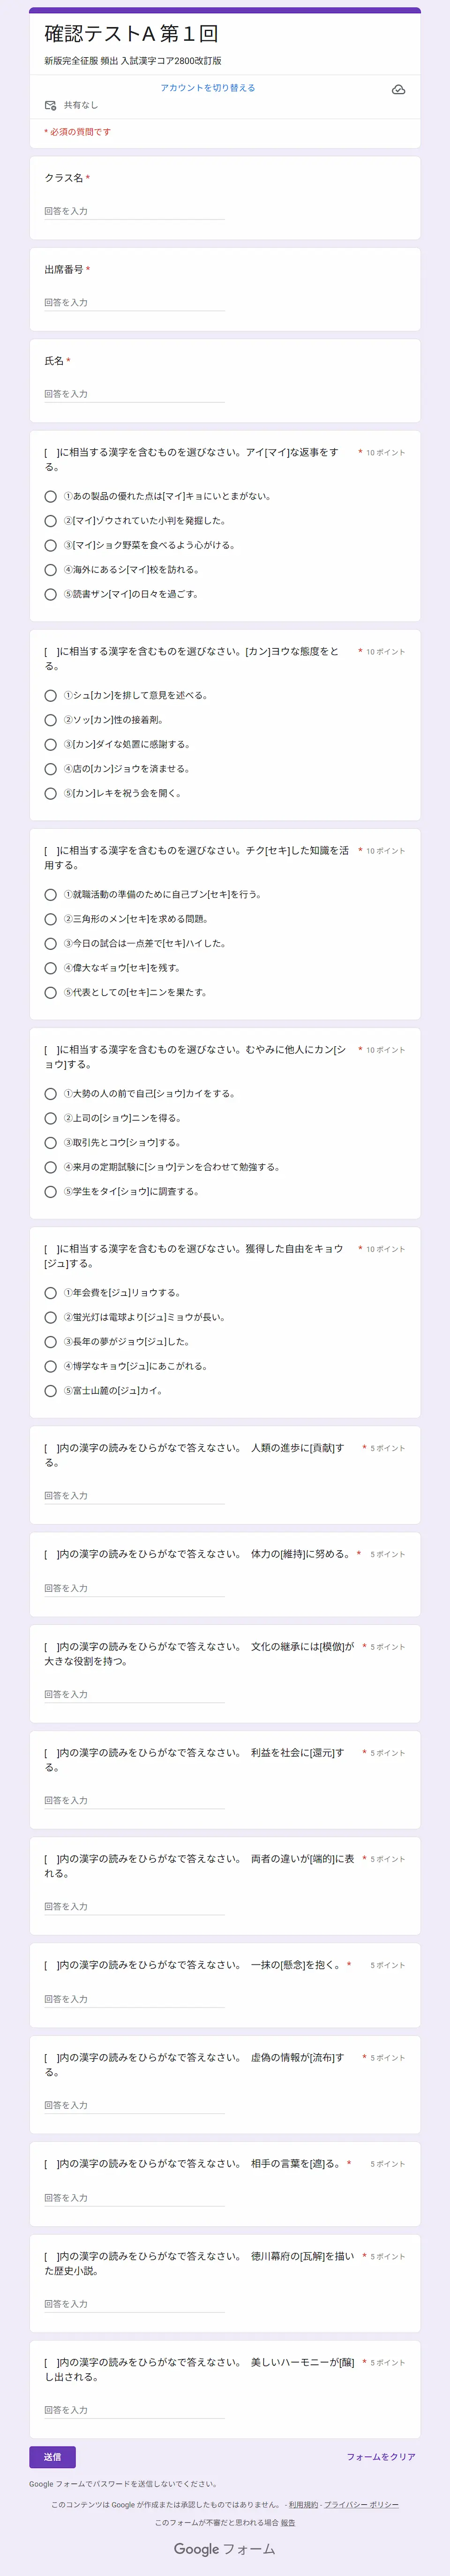Viewport: 450px width, 2576px height.
Task: Click the cloud save status icon
Action: click(x=398, y=90)
